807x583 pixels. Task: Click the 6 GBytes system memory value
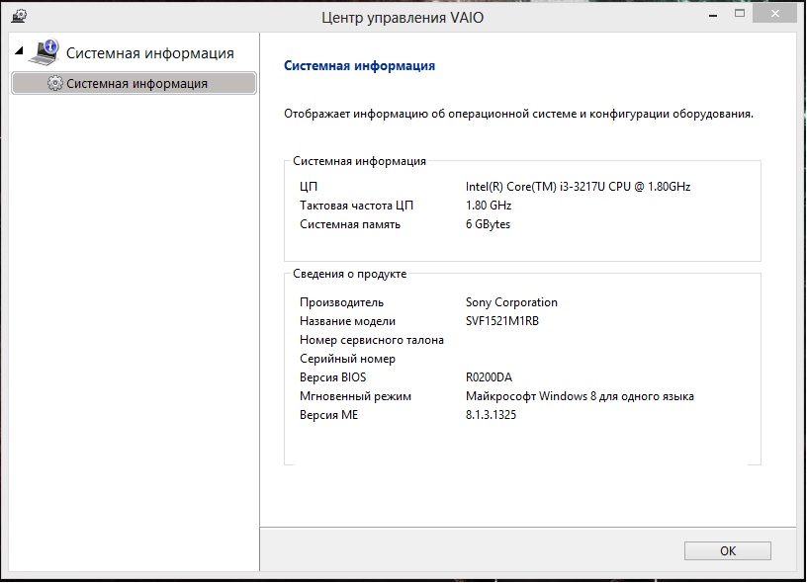[488, 224]
